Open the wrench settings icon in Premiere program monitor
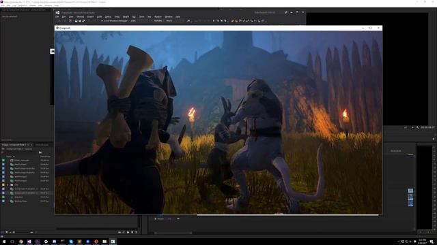 (x=417, y=127)
